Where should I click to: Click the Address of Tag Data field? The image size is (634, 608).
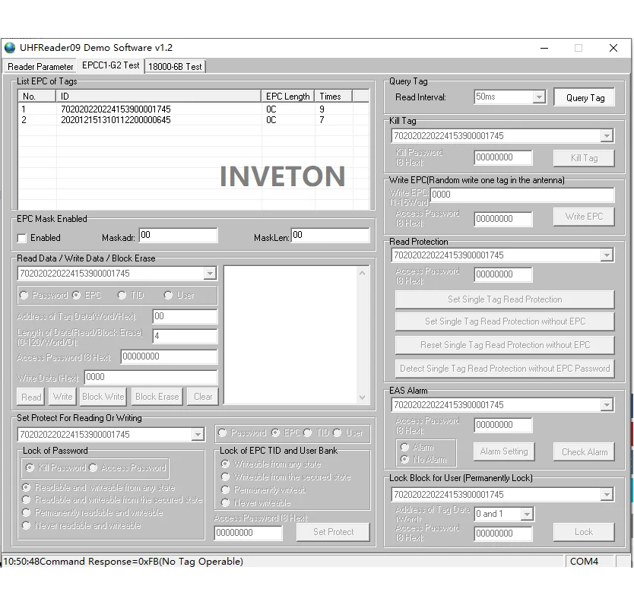pyautogui.click(x=185, y=316)
